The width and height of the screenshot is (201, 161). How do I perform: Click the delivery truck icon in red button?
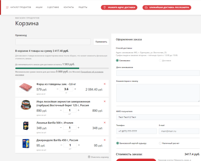coord(146,8)
